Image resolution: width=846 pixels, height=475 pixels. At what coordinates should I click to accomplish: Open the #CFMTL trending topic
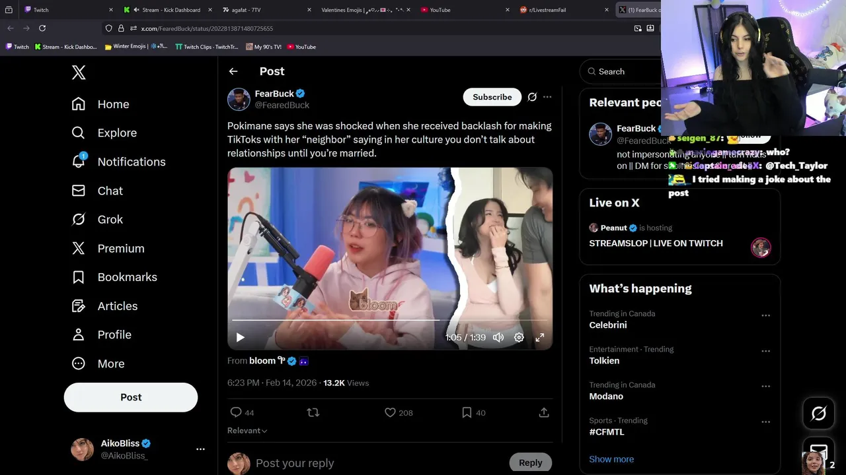[x=607, y=432]
